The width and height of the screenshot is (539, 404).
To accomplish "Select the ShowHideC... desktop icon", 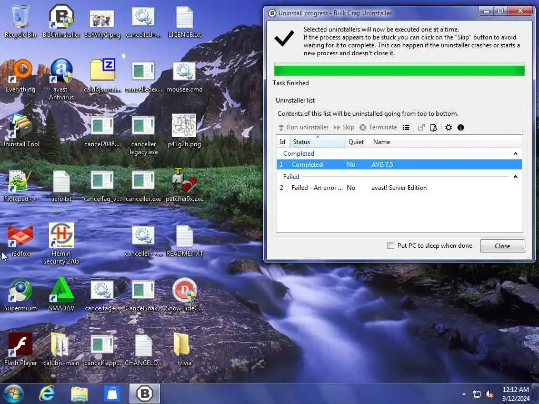I will pyautogui.click(x=185, y=295).
